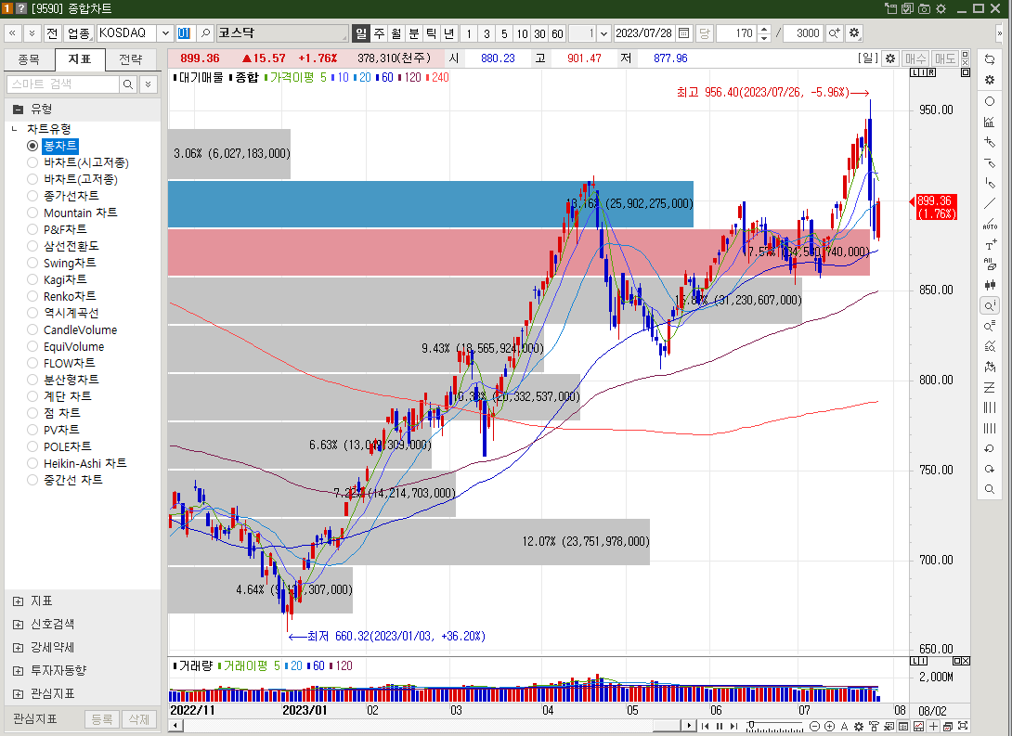Click the zoom-in magnifier beside 3000 field
Screen dimensions: 1012x736
tap(834, 32)
